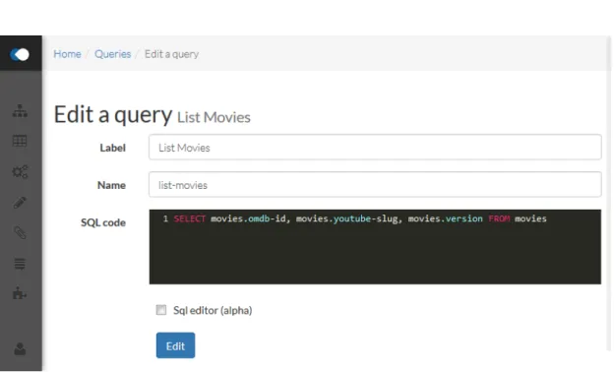This screenshot has height=372, width=614.
Task: Open the paperclip attachments sidebar icon
Action: [x=20, y=233]
